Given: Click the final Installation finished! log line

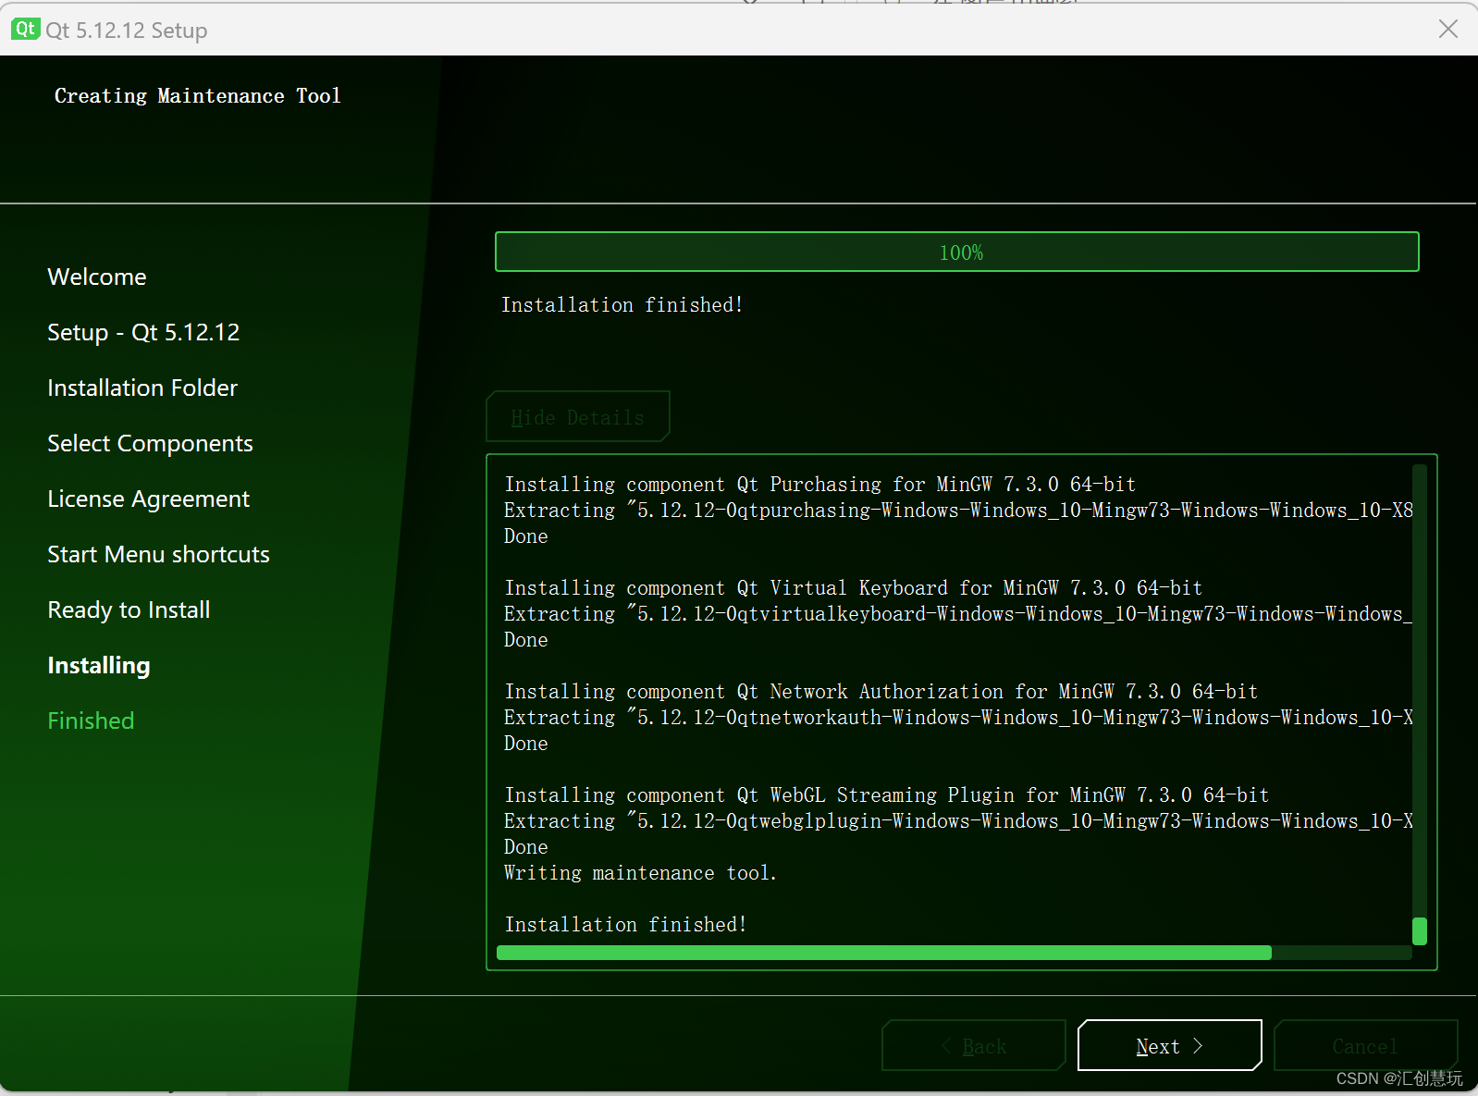Looking at the screenshot, I should coord(625,924).
